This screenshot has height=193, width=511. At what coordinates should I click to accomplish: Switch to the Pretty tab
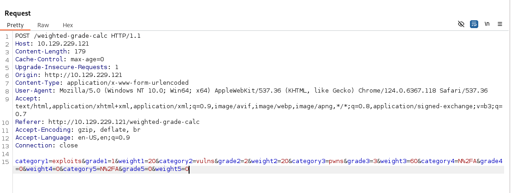15,25
